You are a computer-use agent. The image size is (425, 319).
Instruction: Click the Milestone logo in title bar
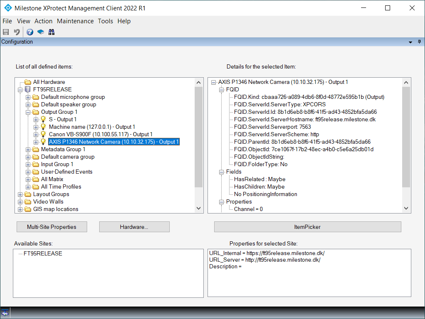click(x=8, y=8)
